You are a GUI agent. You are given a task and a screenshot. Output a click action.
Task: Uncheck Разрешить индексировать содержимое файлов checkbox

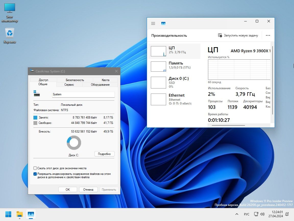(35, 174)
